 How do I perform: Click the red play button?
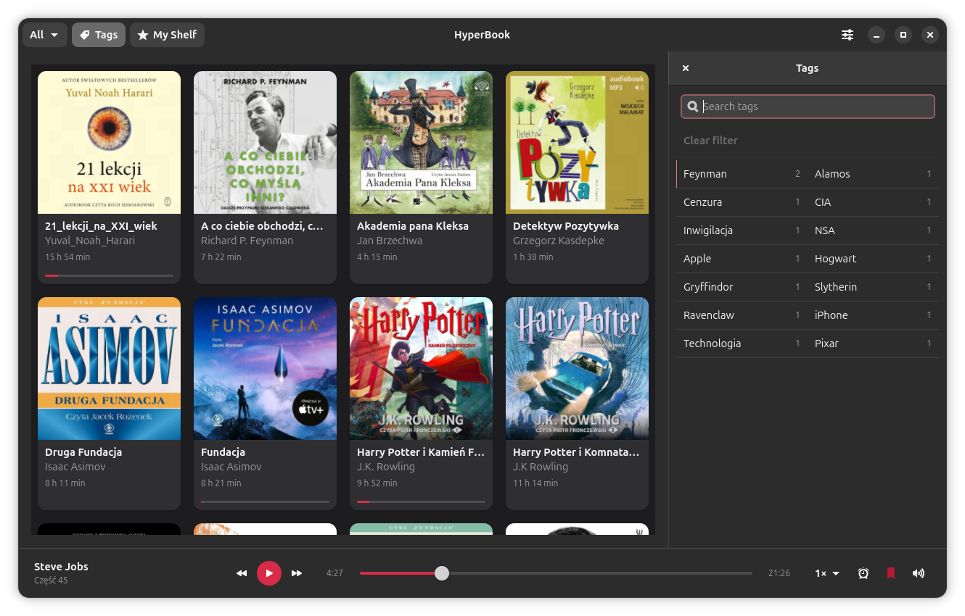click(x=269, y=573)
